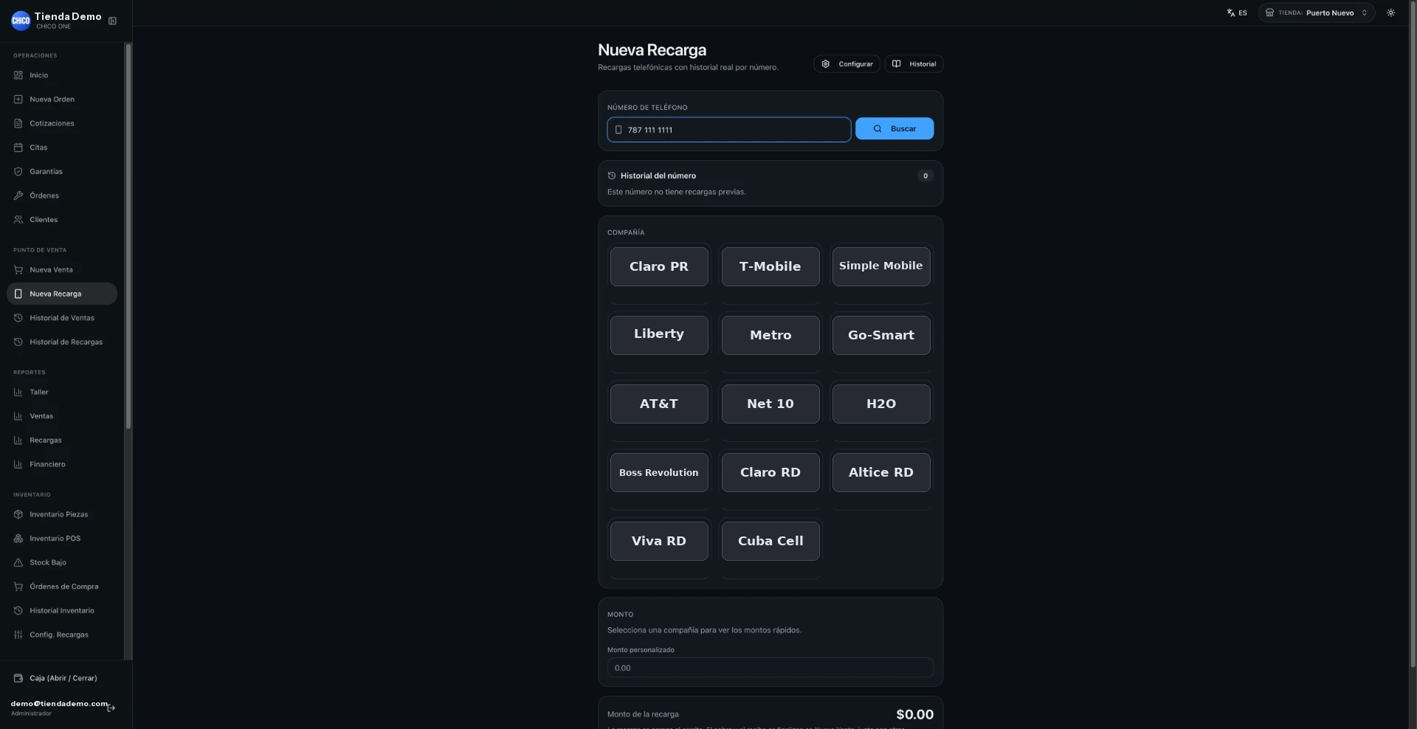Pick Simple Mobile carrier
The height and width of the screenshot is (729, 1417).
point(881,266)
